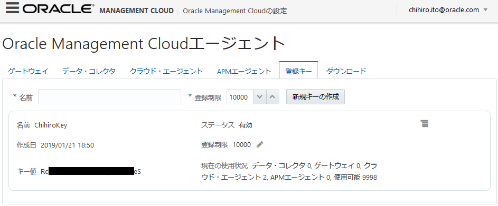Switch to the データ・コレクタ tab
Image resolution: width=498 pixels, height=206 pixels.
pyautogui.click(x=89, y=71)
